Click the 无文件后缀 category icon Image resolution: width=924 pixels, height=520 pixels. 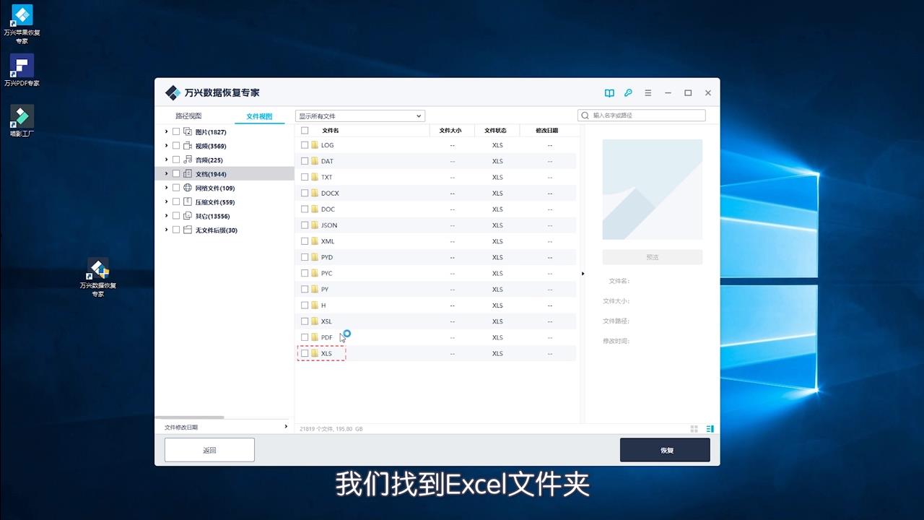coord(188,230)
